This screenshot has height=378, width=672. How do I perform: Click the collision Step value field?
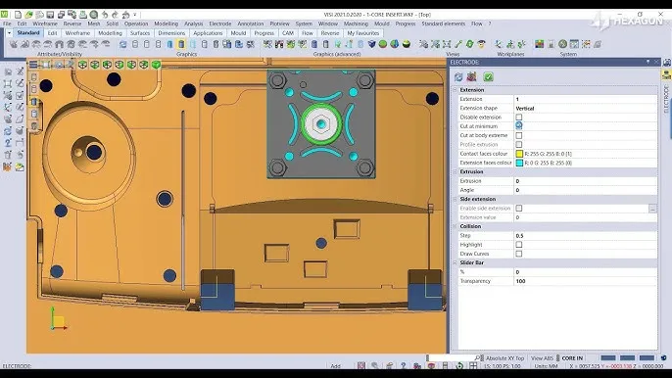pos(585,236)
